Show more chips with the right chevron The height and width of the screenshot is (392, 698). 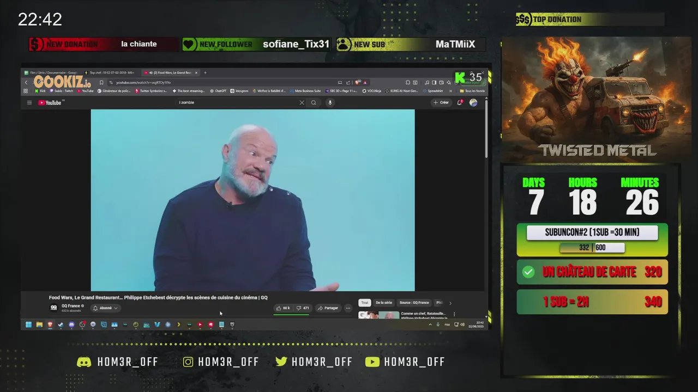point(450,303)
